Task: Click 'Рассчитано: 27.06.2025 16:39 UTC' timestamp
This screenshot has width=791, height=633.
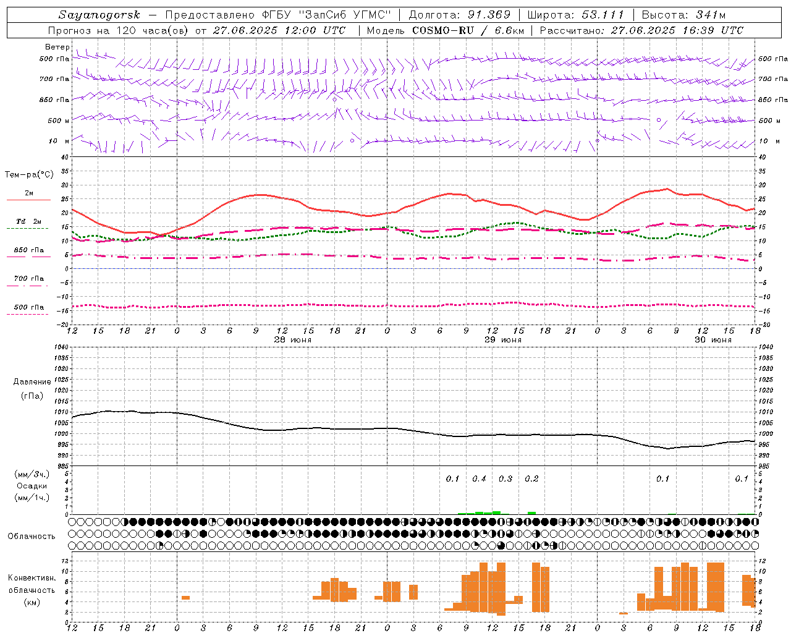Action: 642,30
